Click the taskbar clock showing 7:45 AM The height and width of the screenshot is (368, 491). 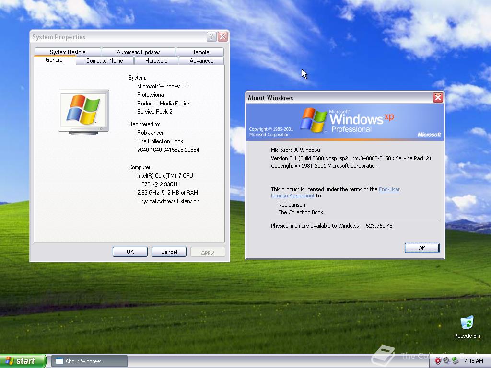click(x=473, y=361)
